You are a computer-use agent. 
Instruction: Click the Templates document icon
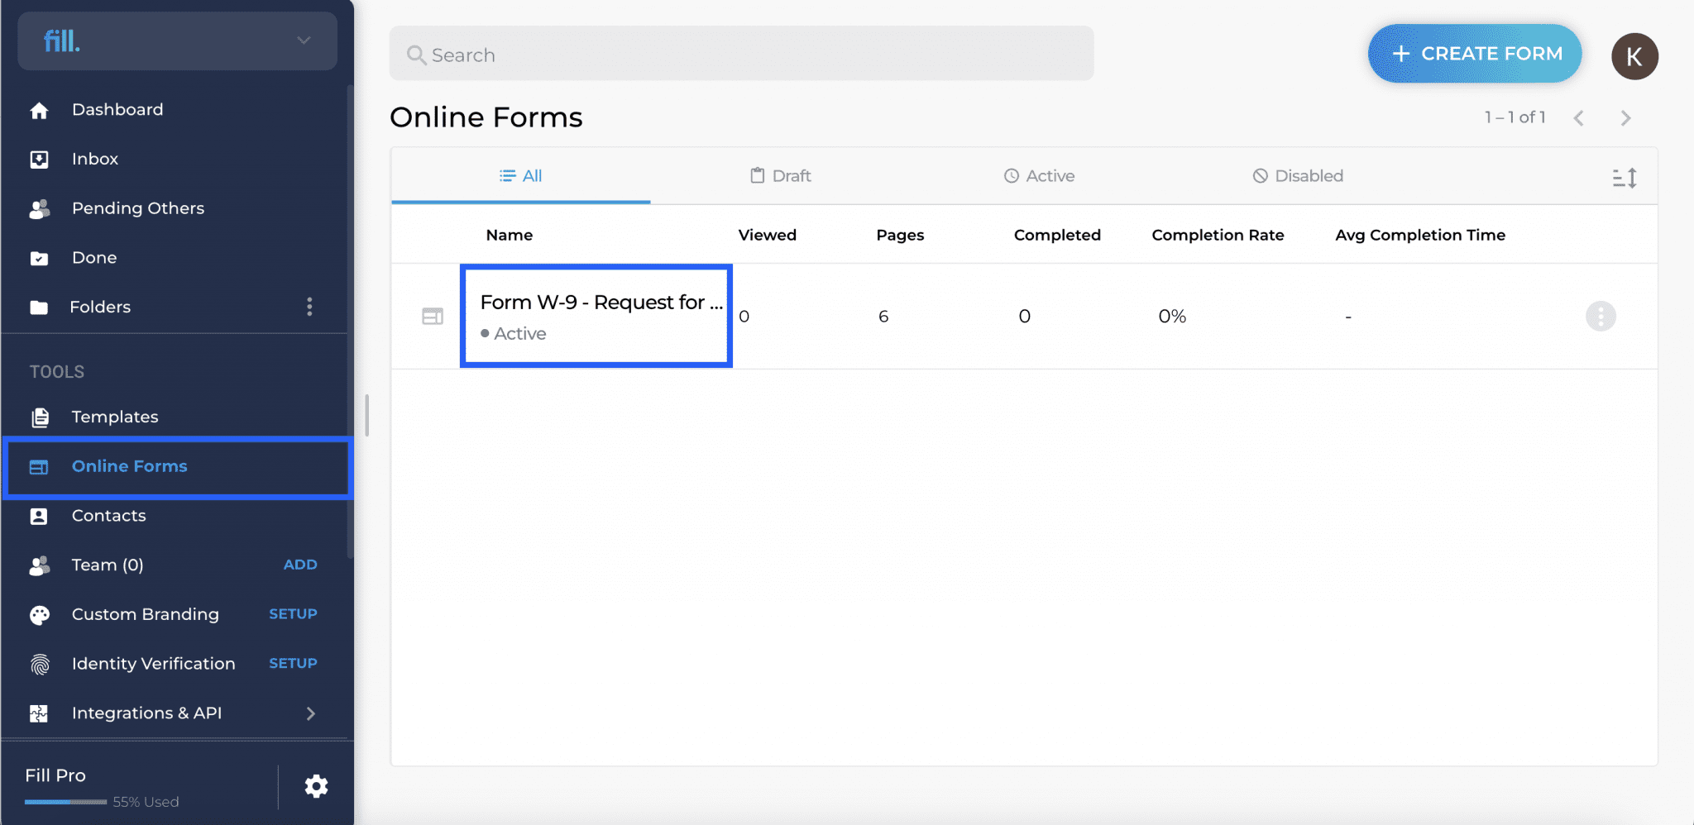(39, 417)
